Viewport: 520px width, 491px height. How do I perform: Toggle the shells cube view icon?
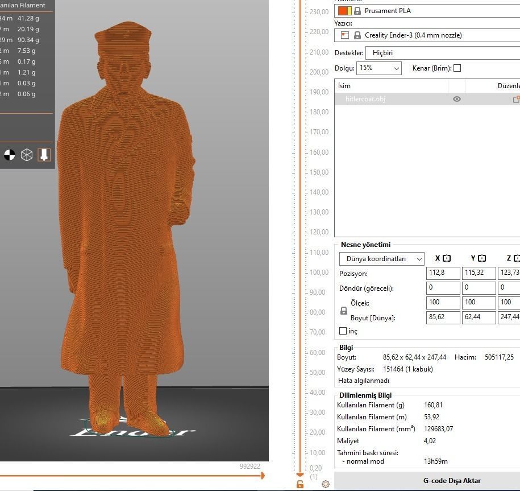[x=27, y=155]
